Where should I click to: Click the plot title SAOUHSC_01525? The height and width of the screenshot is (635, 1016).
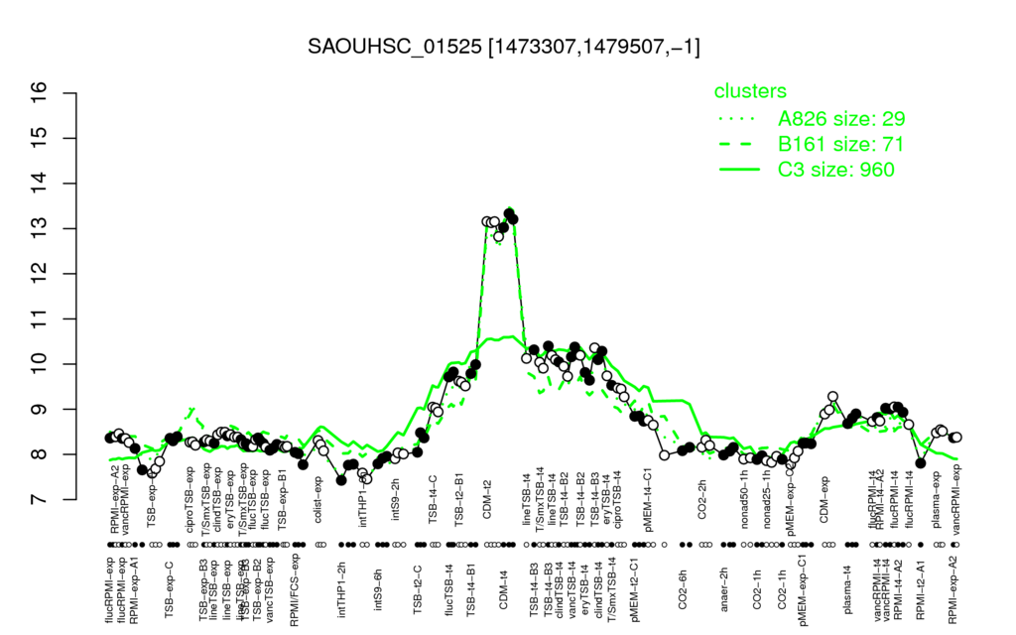click(395, 47)
